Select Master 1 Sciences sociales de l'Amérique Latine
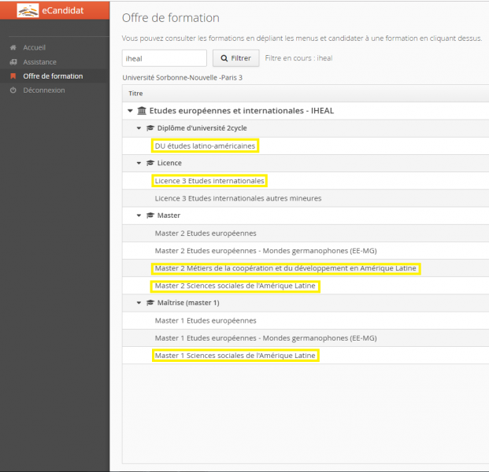The height and width of the screenshot is (472, 489). coord(235,356)
